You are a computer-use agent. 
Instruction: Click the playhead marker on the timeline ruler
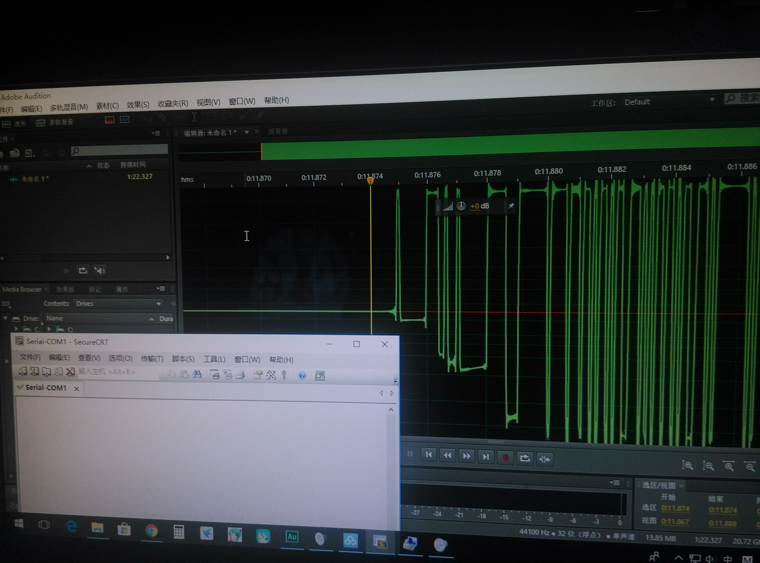click(370, 181)
